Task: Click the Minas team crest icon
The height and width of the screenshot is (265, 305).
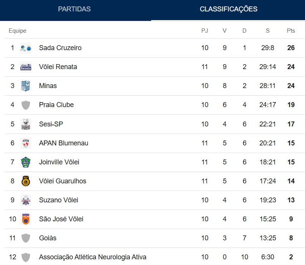Action: point(26,86)
